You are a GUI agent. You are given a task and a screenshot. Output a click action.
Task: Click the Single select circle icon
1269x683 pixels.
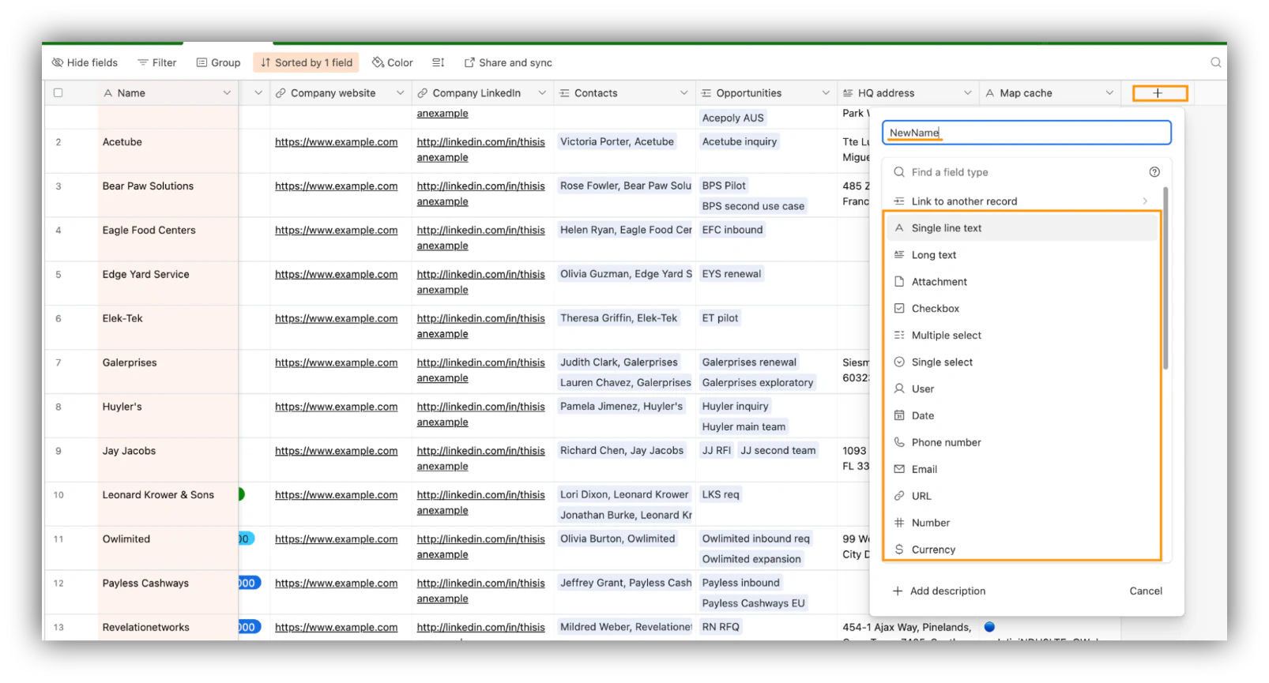[899, 362]
